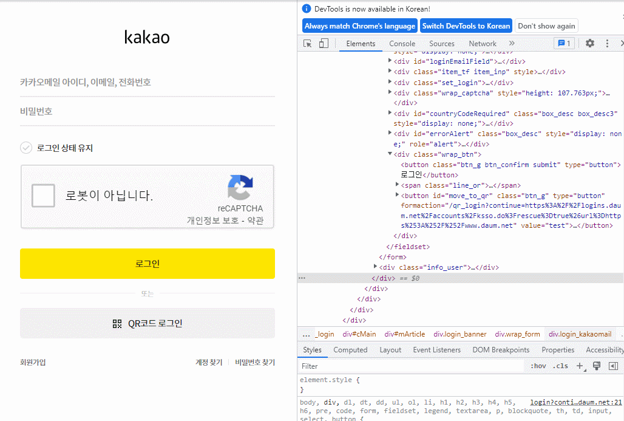The image size is (624, 421).
Task: Open DevTools settings gear
Action: pos(590,43)
